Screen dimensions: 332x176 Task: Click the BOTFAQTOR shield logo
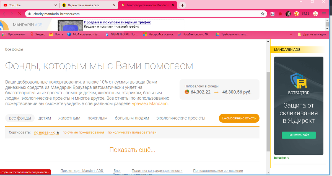click(x=299, y=80)
